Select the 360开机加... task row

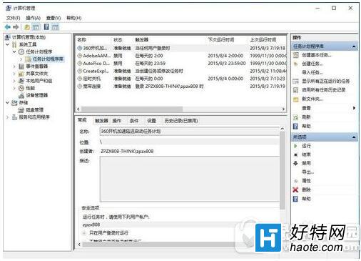[x=181, y=48]
